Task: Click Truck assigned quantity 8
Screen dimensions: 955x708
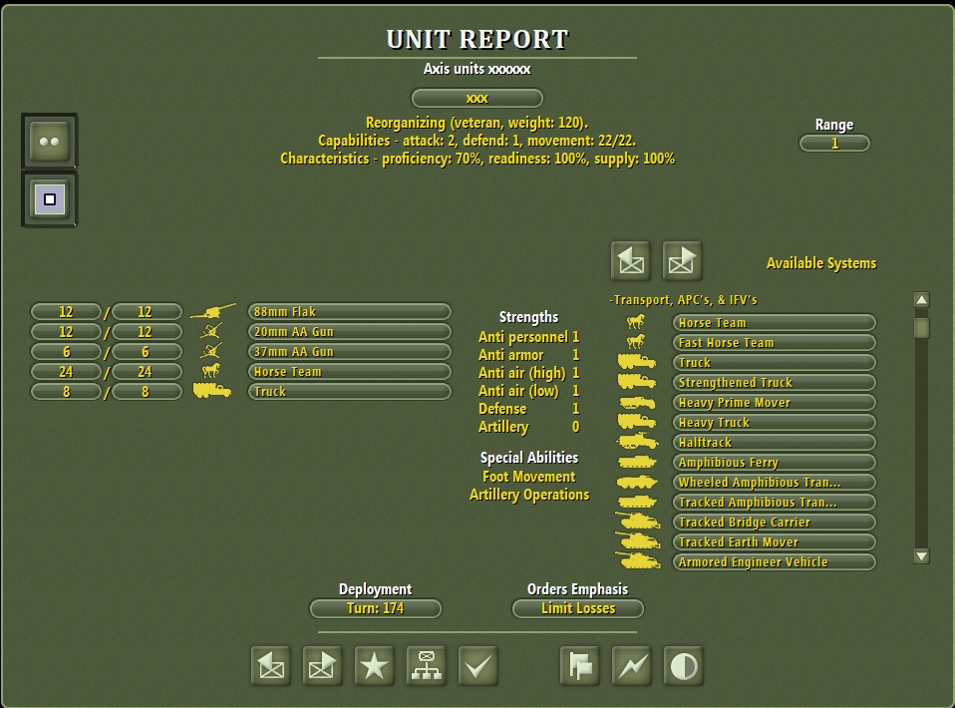Action: pyautogui.click(x=66, y=391)
